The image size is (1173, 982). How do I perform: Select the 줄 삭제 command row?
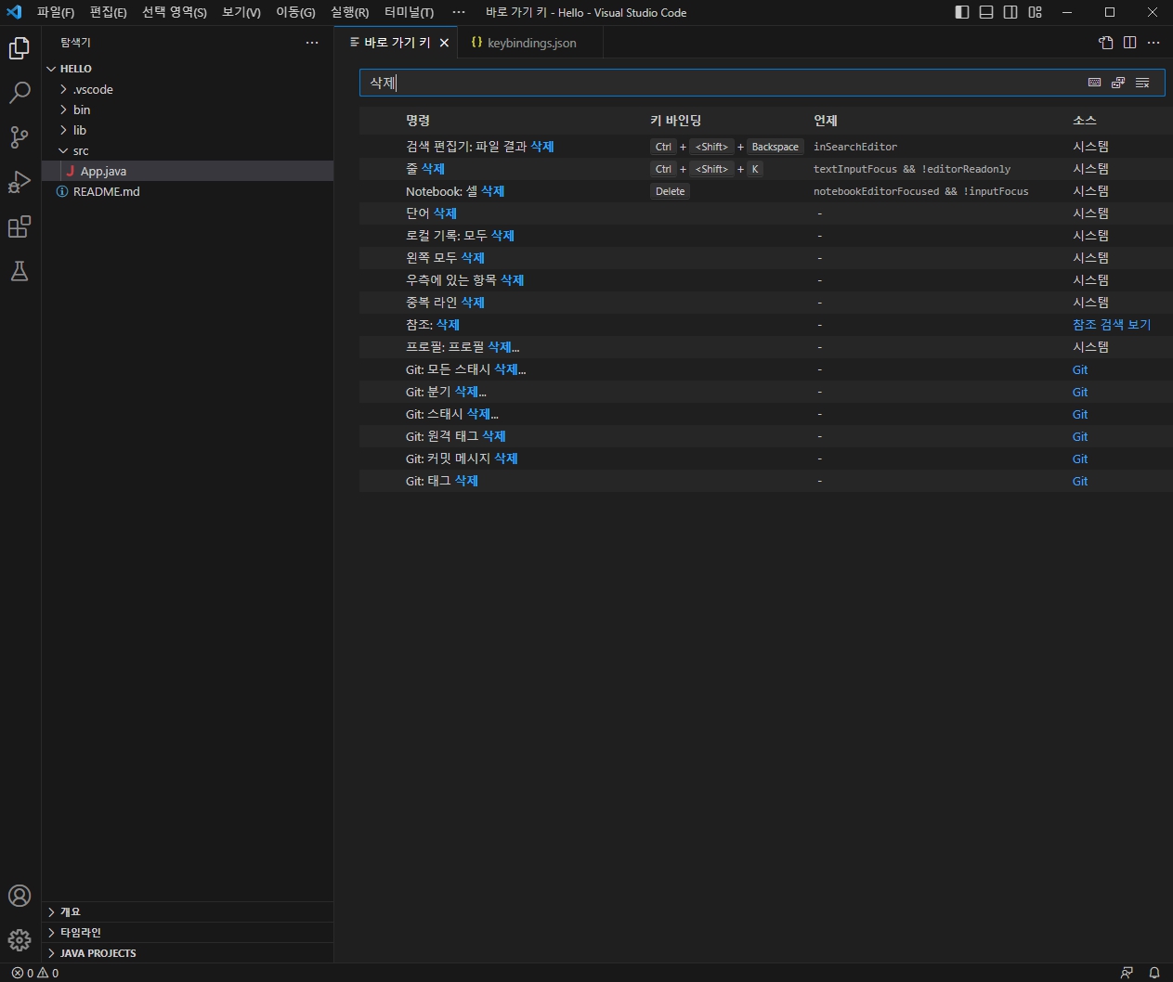(x=765, y=169)
